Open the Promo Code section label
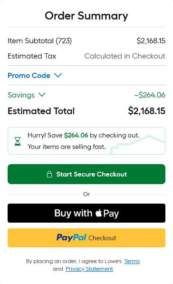 29,76
